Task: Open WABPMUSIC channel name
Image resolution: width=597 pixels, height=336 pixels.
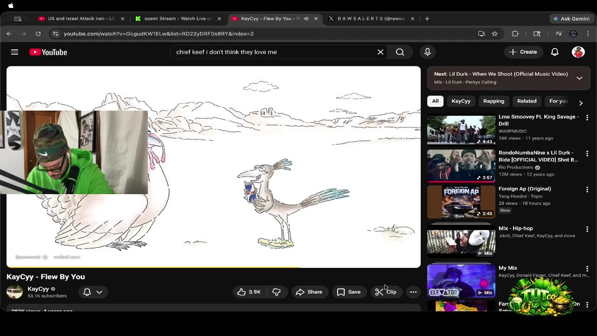Action: [x=513, y=131]
